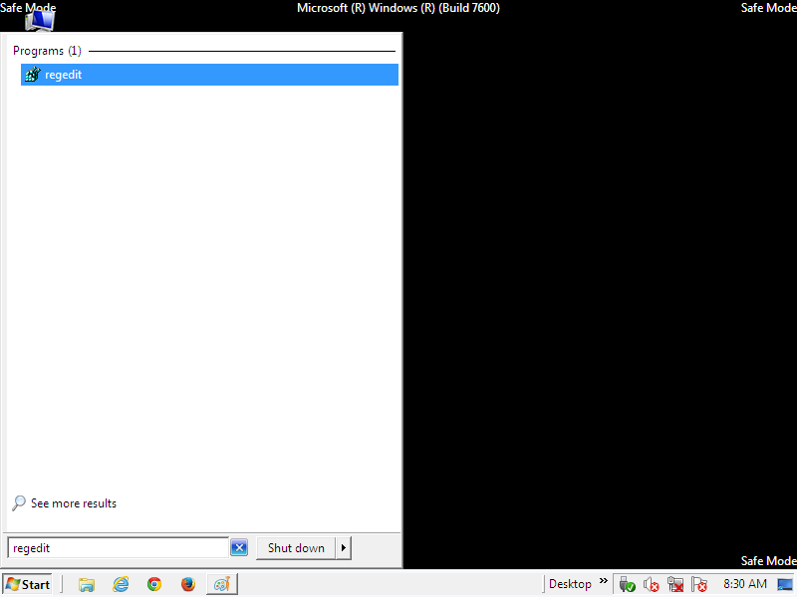Image resolution: width=797 pixels, height=597 pixels.
Task: Launch Google Chrome from the taskbar
Action: 154,584
